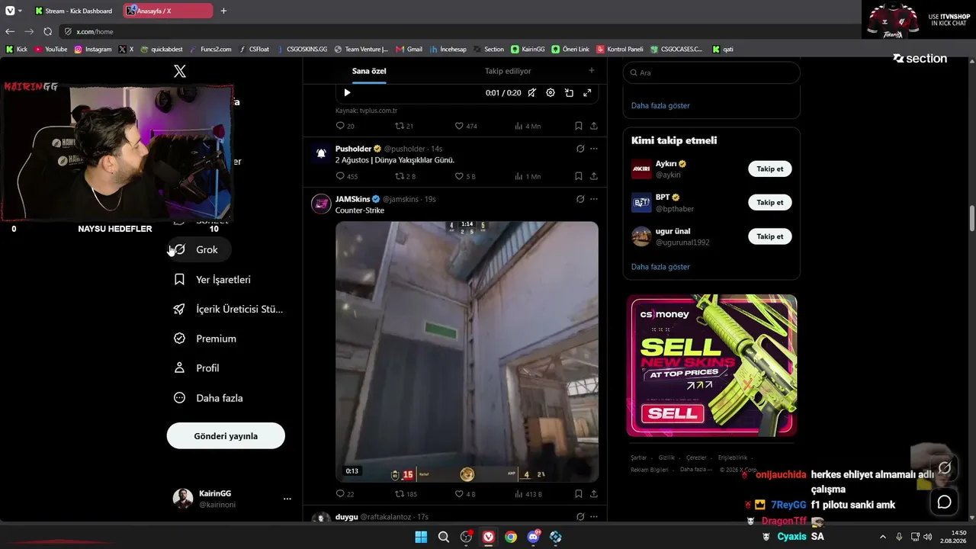Open the cs.money SELL ad banner
Viewport: 976px width, 549px height.
[712, 365]
